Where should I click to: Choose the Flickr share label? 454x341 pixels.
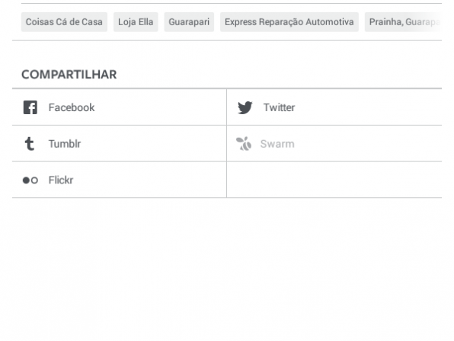[x=61, y=180]
